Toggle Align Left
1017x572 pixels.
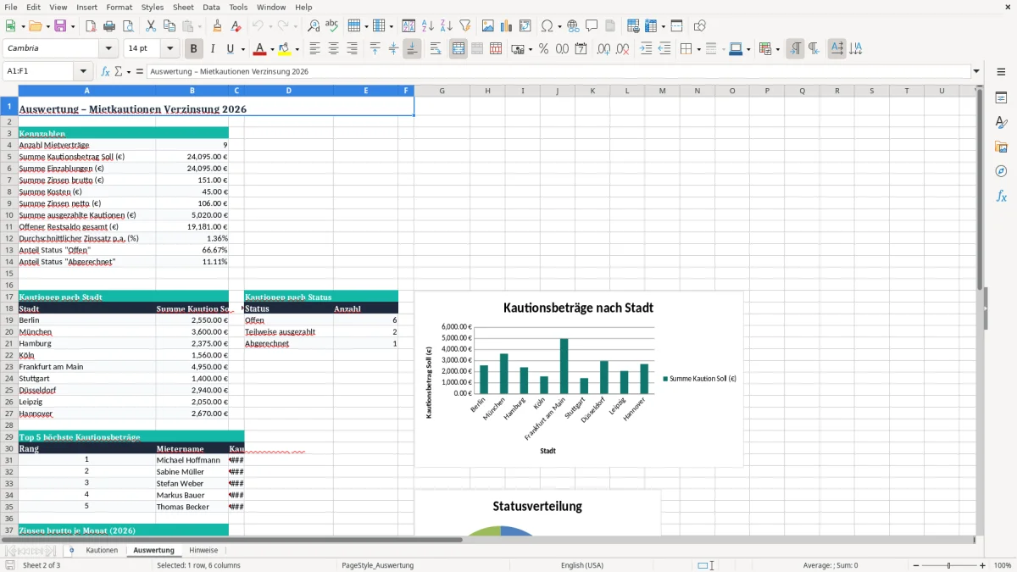(x=315, y=49)
